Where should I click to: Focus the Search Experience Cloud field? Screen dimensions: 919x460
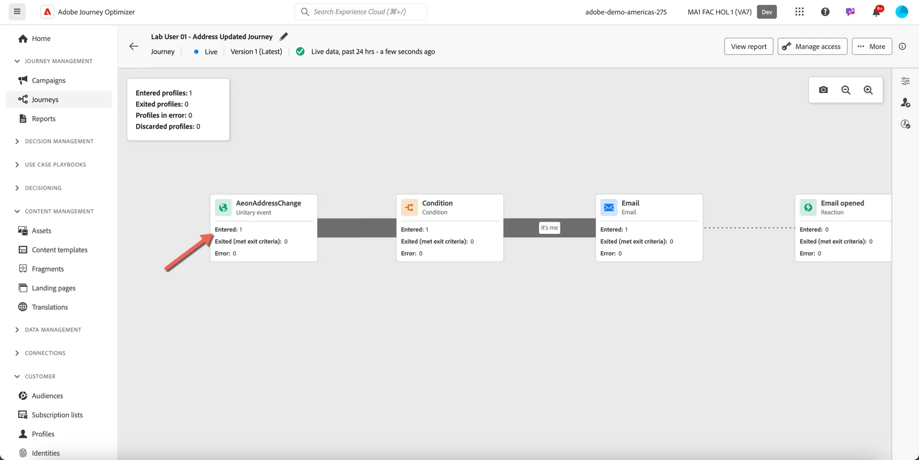coord(361,12)
